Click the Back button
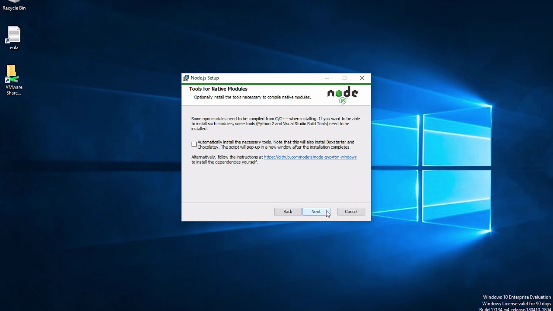The width and height of the screenshot is (553, 311). point(288,212)
